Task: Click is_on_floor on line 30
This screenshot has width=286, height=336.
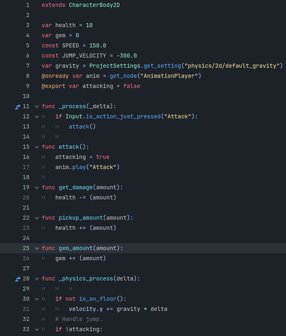Action: tap(98, 299)
